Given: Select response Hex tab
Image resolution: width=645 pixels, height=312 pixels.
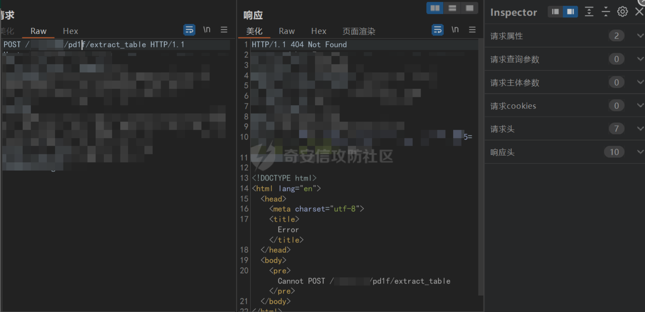Looking at the screenshot, I should [x=319, y=31].
